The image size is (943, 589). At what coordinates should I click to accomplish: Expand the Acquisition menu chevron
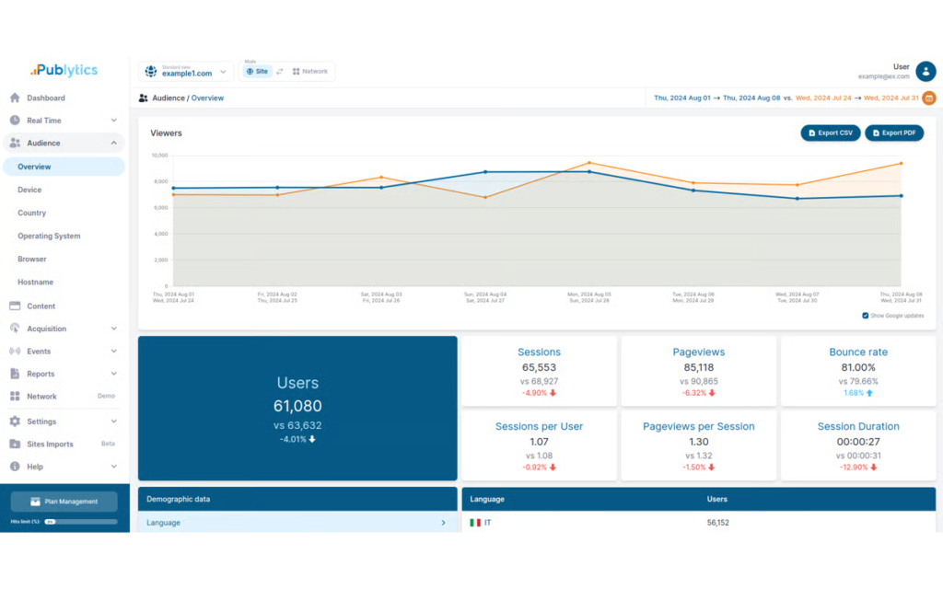[x=113, y=329]
